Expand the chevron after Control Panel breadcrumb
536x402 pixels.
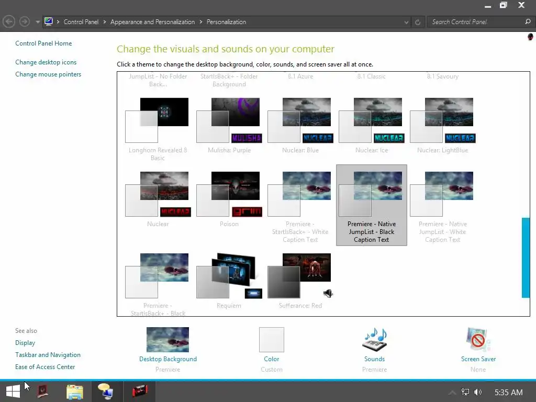[105, 22]
